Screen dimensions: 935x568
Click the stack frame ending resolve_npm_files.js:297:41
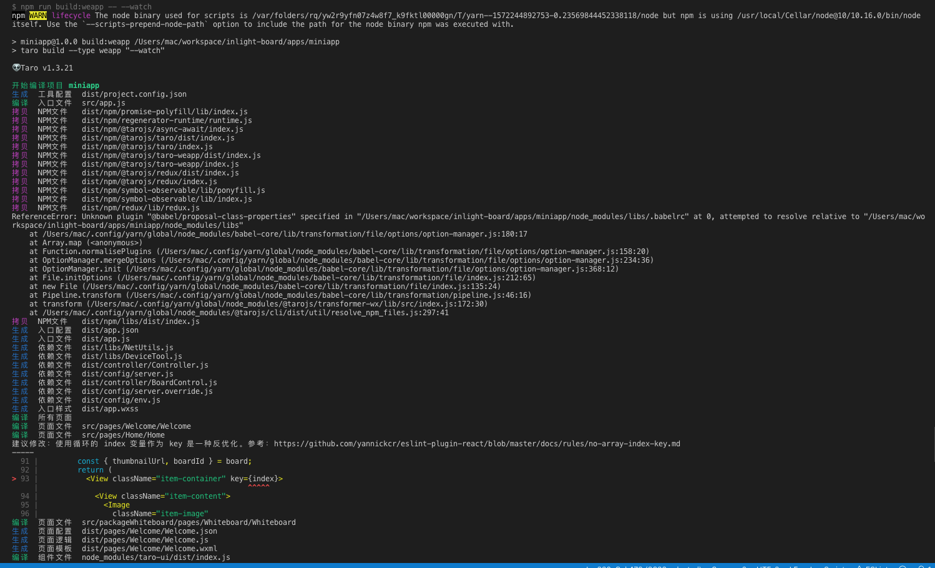[x=239, y=313]
